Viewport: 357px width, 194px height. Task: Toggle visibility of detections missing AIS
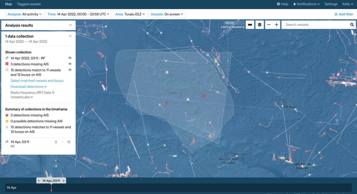(70, 64)
